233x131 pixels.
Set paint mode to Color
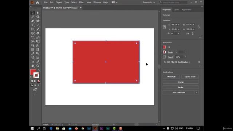click(x=32, y=81)
